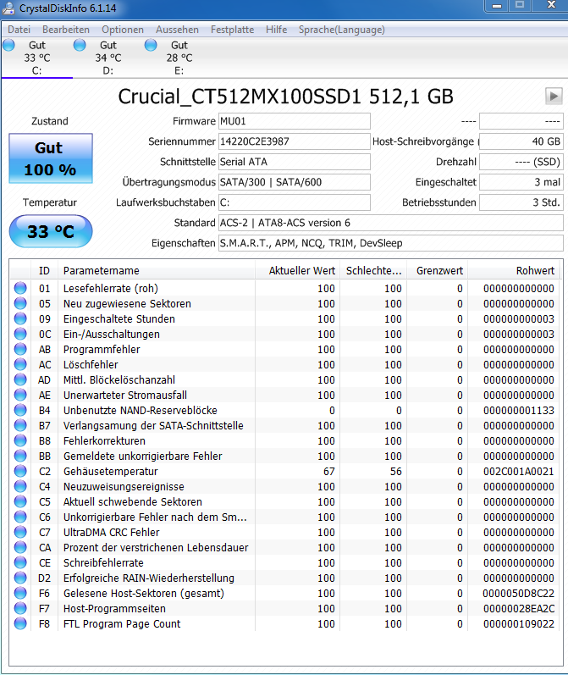Viewport: 568px width, 675px height.
Task: Select raw value 000000001133
Action: click(519, 410)
